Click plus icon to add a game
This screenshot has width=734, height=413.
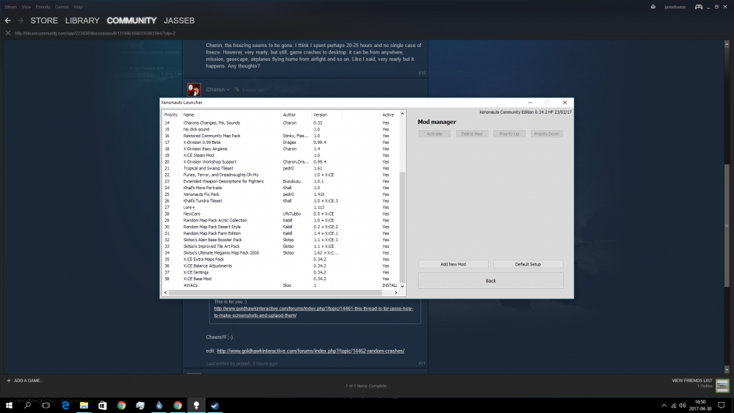[8, 380]
